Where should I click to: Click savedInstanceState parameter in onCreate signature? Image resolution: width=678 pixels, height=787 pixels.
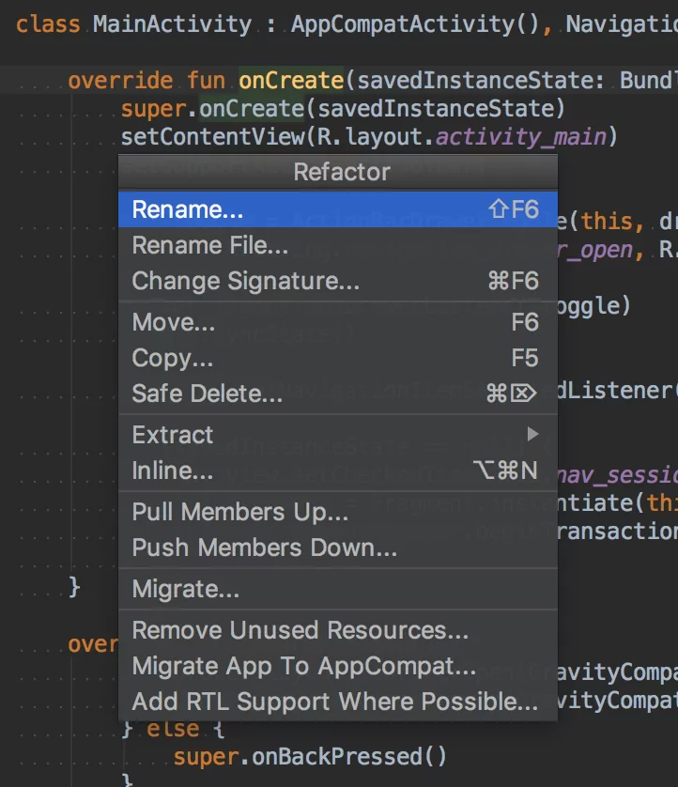pos(476,81)
